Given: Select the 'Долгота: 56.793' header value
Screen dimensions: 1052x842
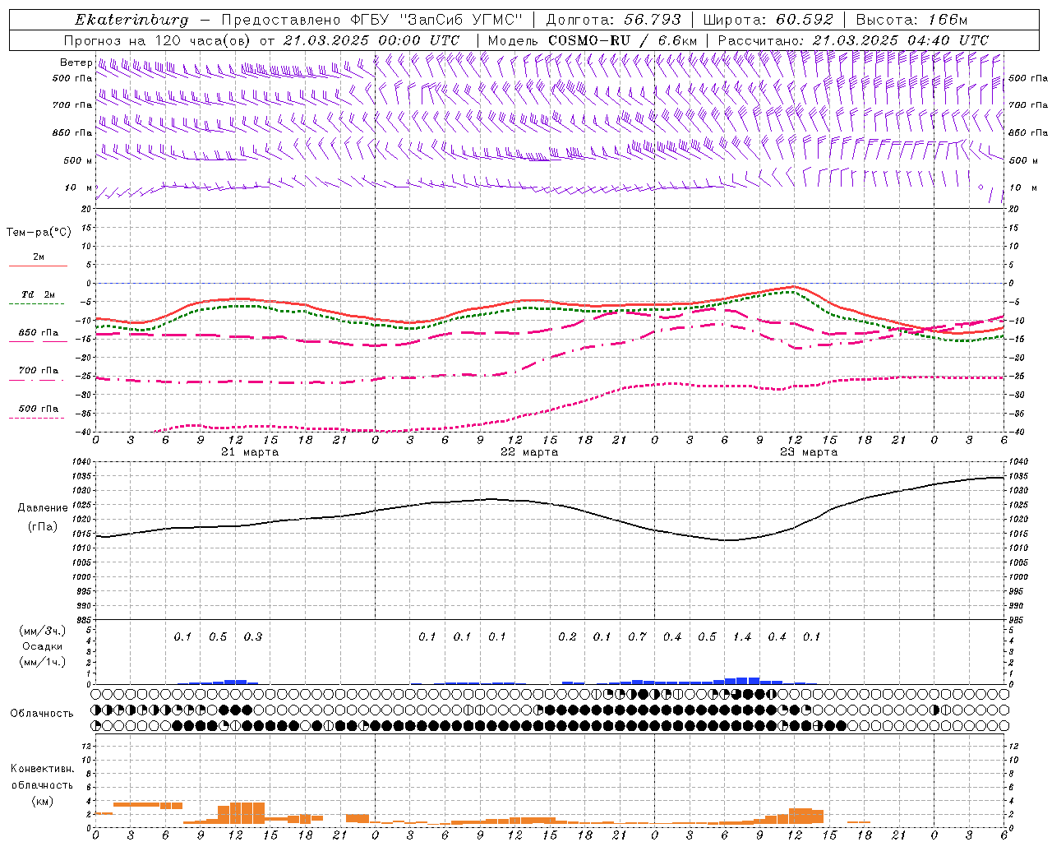Looking at the screenshot, I should click(x=613, y=20).
